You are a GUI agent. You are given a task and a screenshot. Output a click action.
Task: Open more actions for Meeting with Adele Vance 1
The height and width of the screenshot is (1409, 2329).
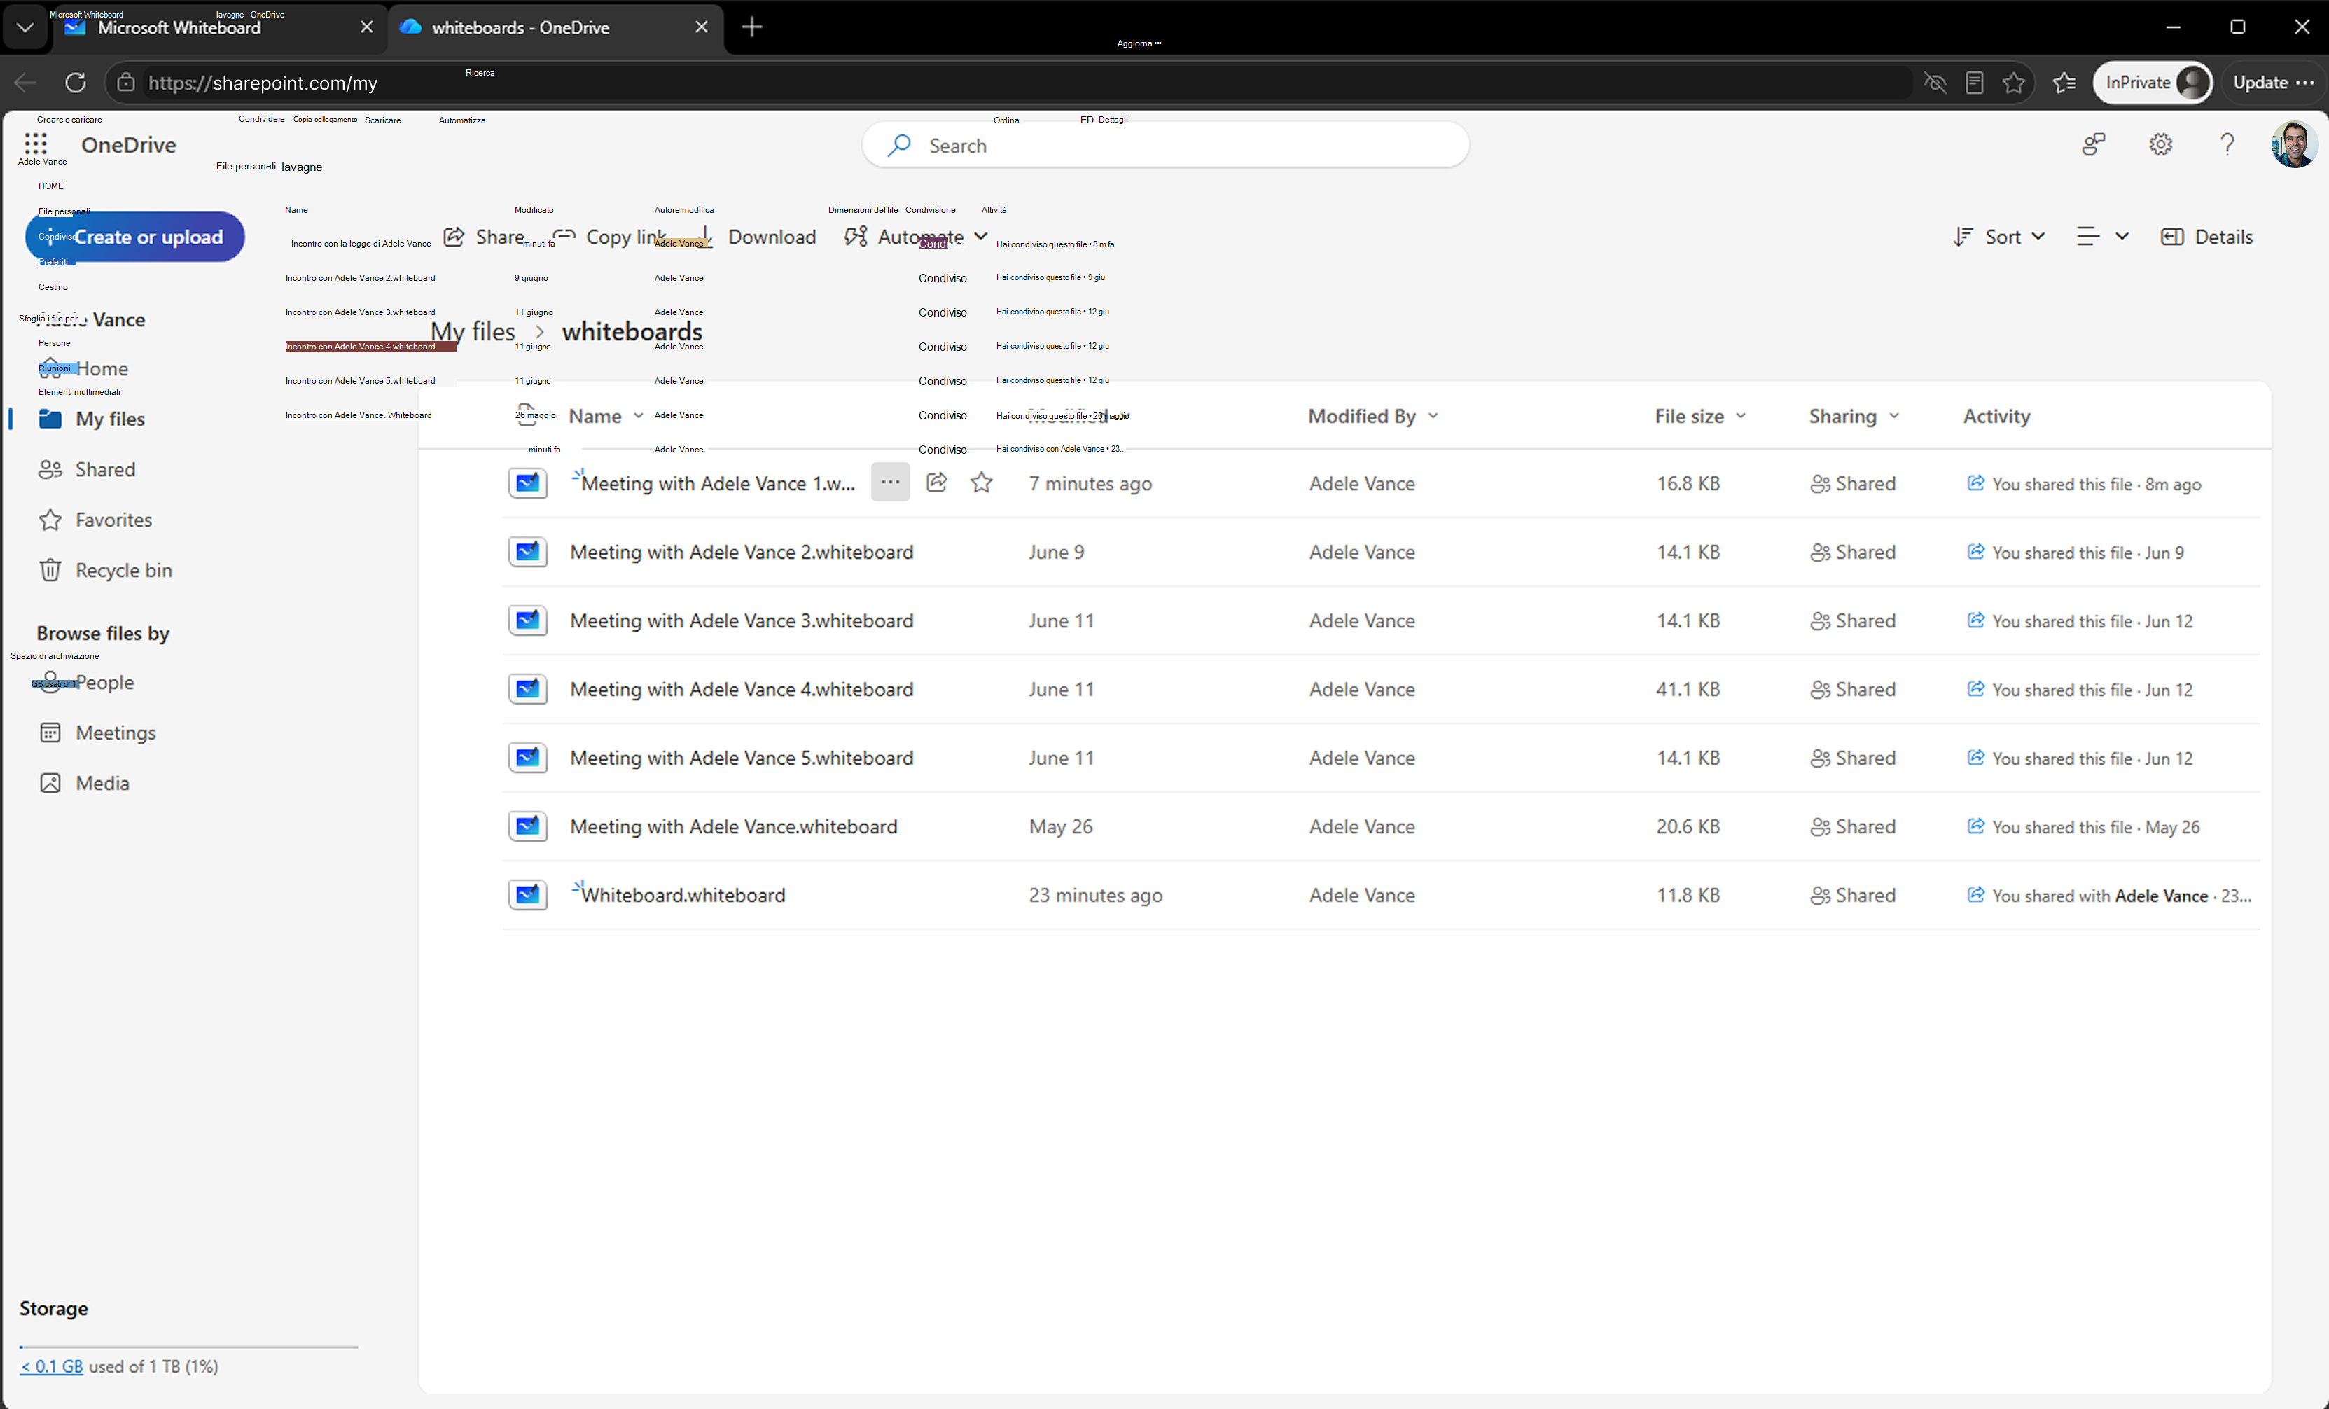click(x=889, y=482)
